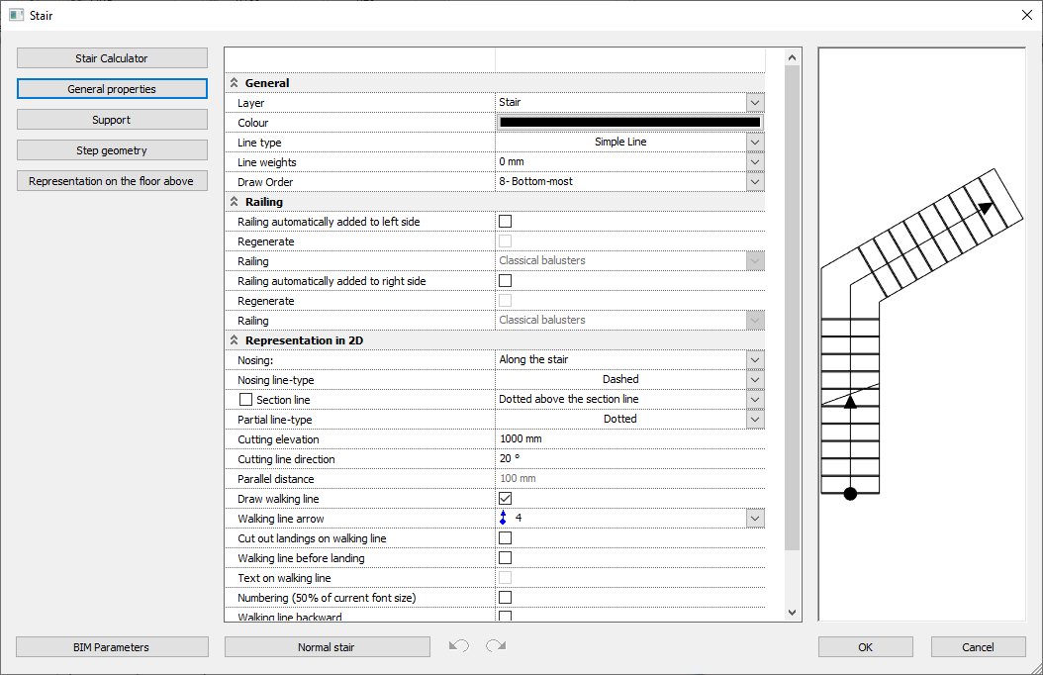Collapse the General section chevron

click(235, 83)
